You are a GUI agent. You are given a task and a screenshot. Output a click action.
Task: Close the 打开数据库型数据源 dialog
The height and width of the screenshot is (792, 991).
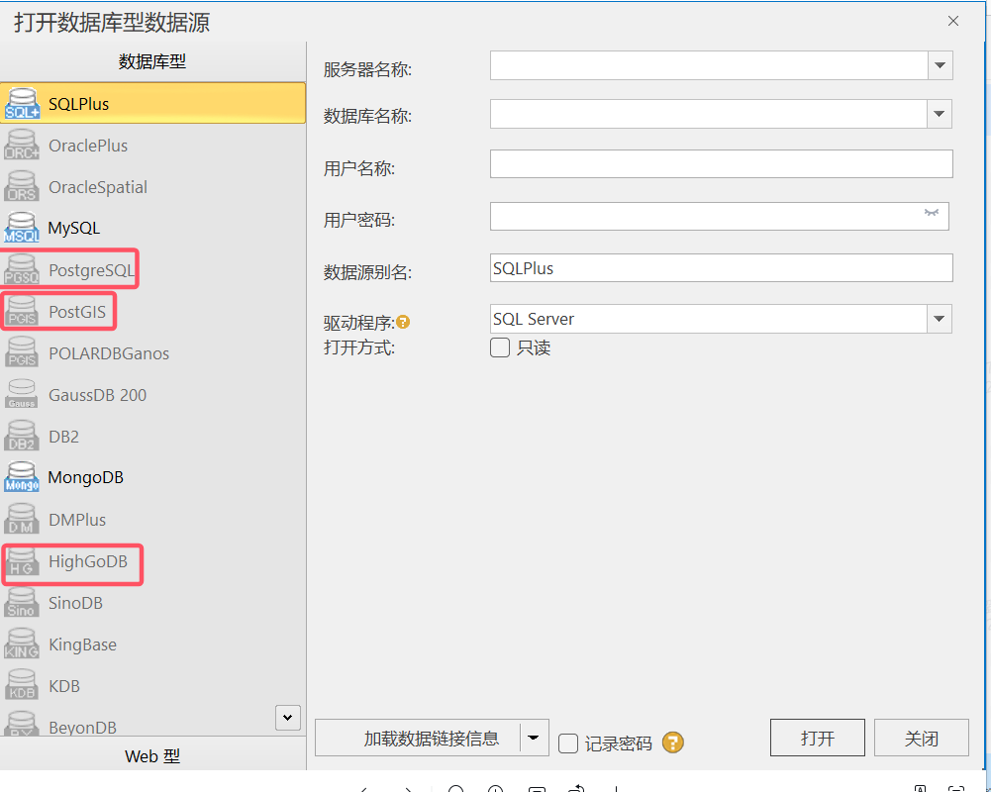point(953,22)
